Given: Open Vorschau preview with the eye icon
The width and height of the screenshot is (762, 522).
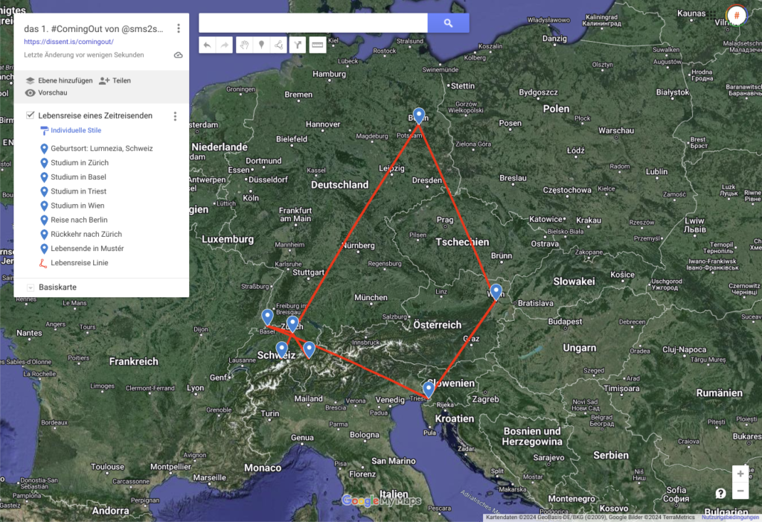Looking at the screenshot, I should 31,93.
